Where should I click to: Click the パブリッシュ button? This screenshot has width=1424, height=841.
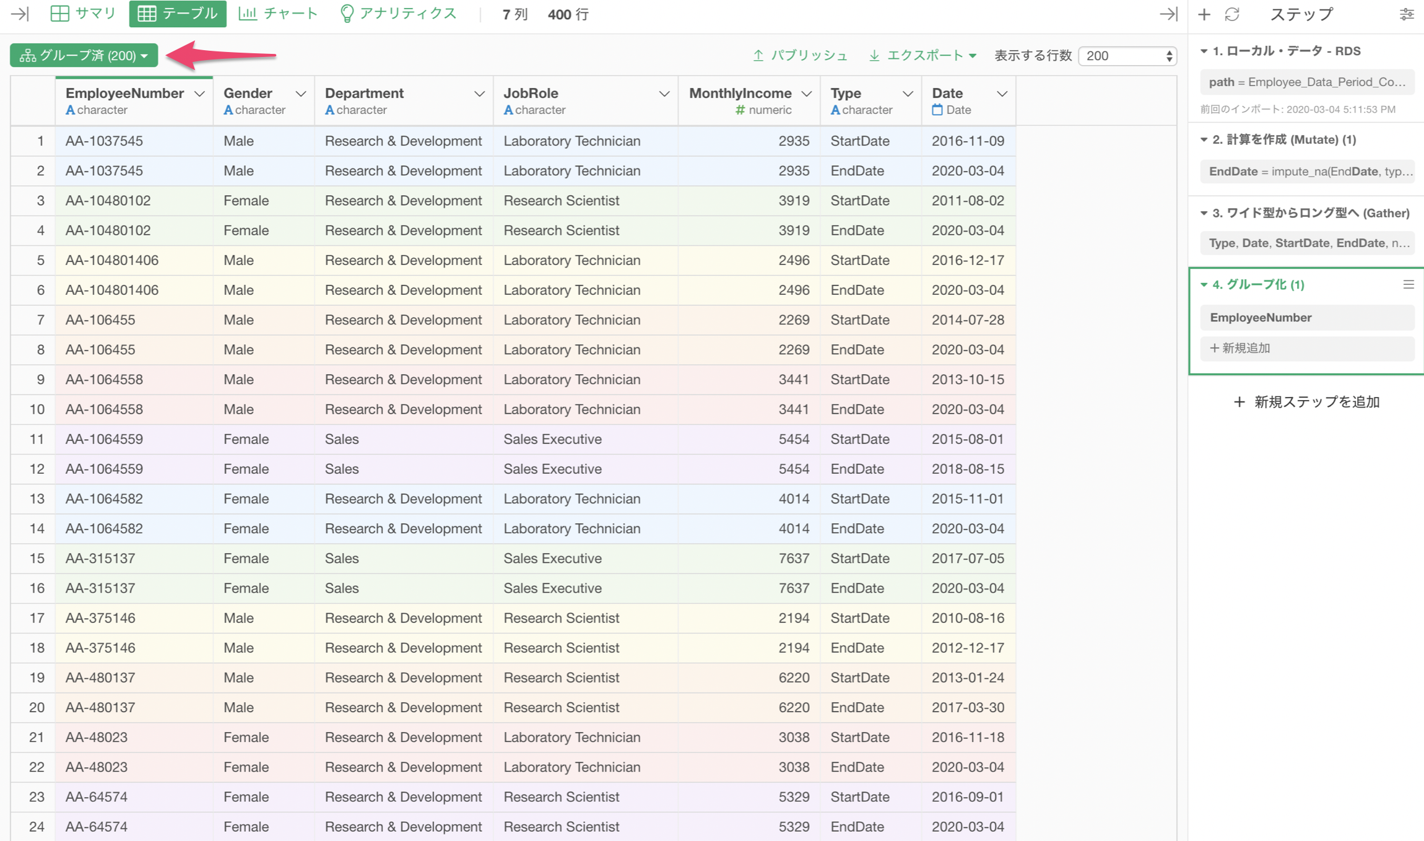click(x=801, y=56)
